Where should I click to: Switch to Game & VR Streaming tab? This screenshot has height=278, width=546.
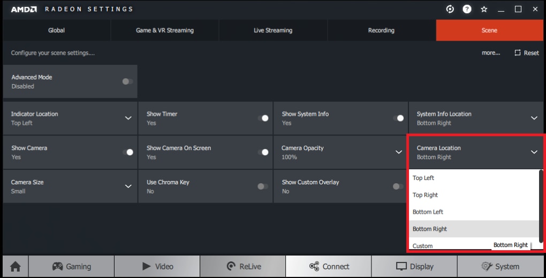pyautogui.click(x=165, y=31)
